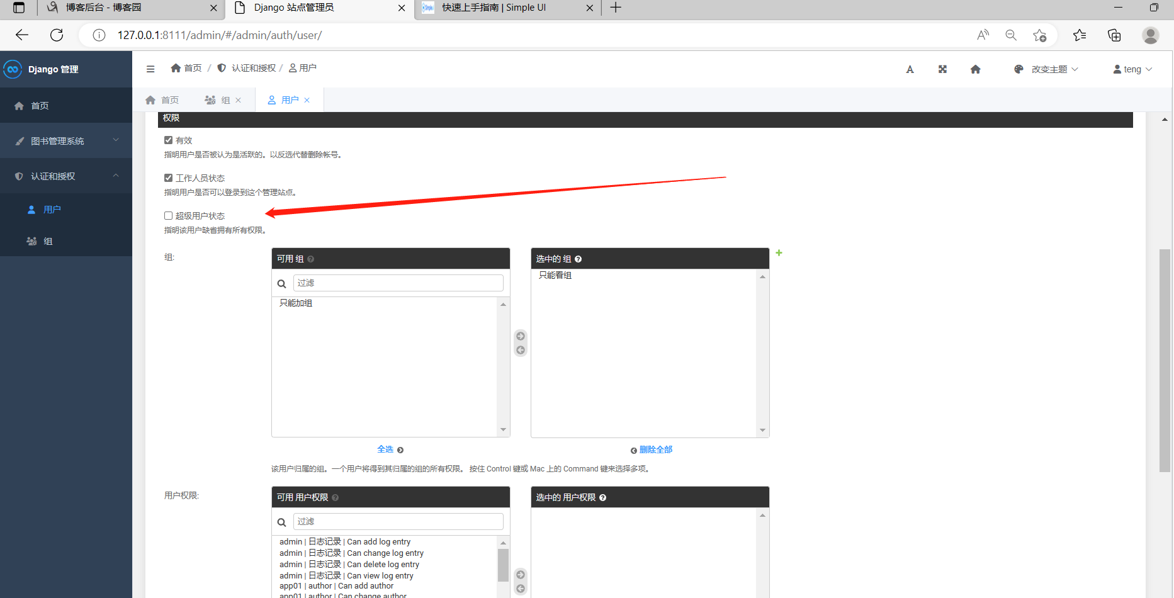The height and width of the screenshot is (598, 1174).
Task: Focus the 过滤 field for 可用 组
Action: click(398, 283)
